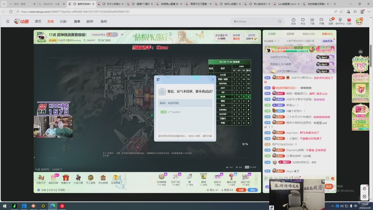The image size is (373, 210).
Task: Click the 钻粉权益 button
Action: coord(328,41)
